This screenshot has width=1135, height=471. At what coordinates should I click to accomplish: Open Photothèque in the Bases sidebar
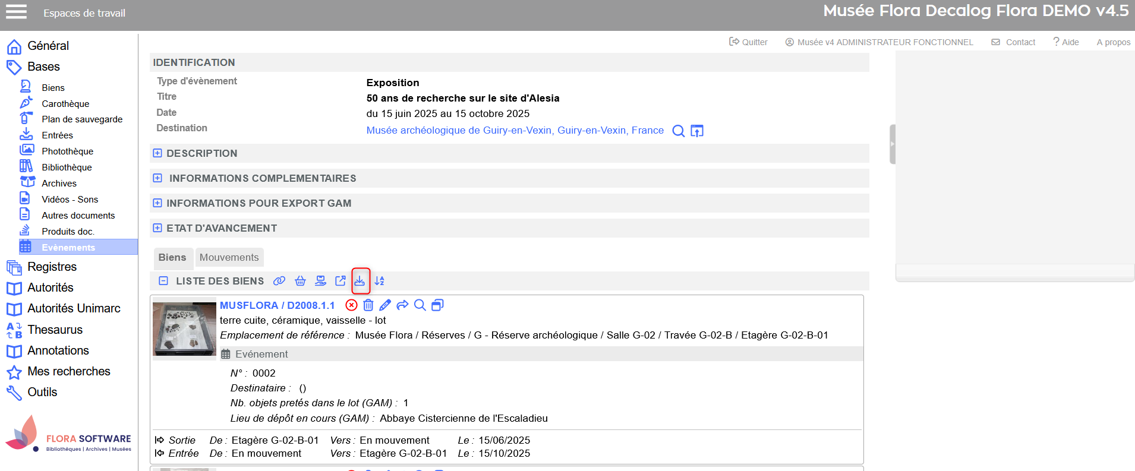tap(67, 151)
